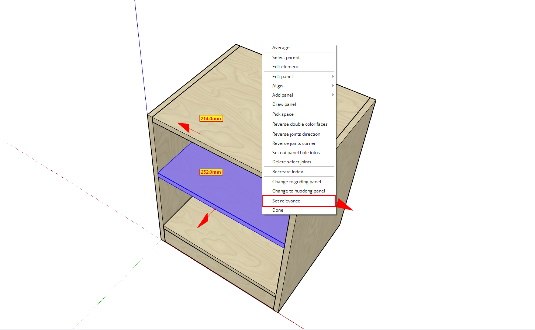Click Delete select joints
Image resolution: width=535 pixels, height=330 pixels.
click(x=292, y=162)
